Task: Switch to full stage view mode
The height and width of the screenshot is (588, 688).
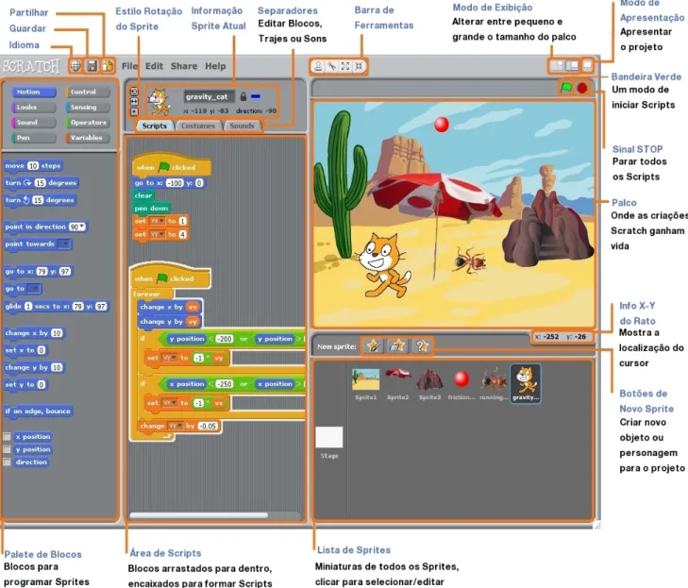Action: tap(572, 66)
